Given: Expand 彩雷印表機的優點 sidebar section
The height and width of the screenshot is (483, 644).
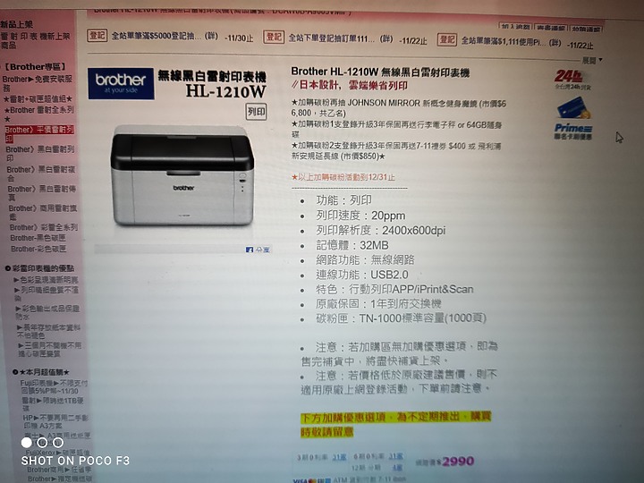Looking at the screenshot, I should (40, 268).
